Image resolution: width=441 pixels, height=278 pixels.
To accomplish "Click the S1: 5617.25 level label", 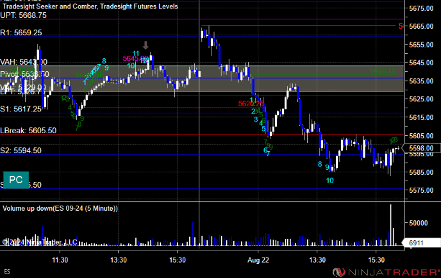I will coord(21,109).
